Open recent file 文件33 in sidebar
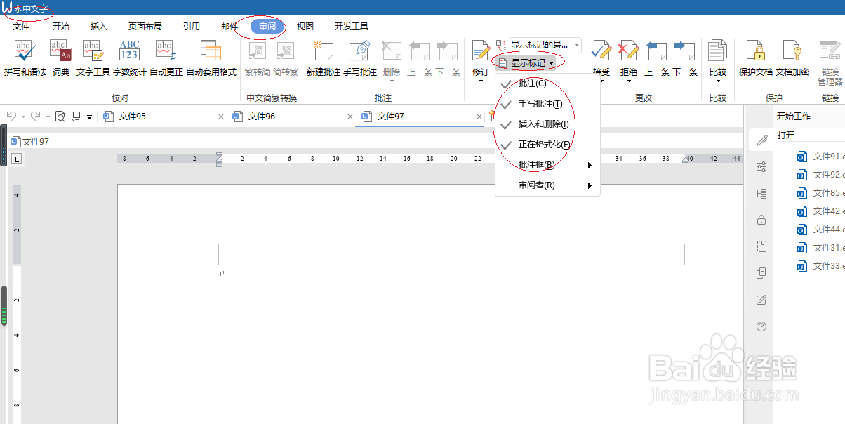The width and height of the screenshot is (845, 424). [x=821, y=265]
